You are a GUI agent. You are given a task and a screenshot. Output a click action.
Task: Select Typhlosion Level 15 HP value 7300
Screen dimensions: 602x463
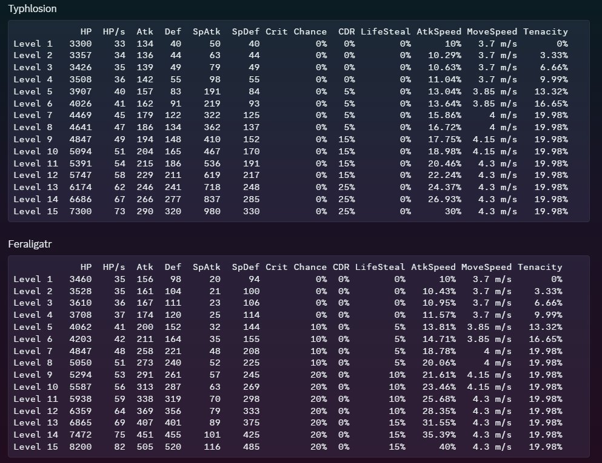[x=81, y=211]
